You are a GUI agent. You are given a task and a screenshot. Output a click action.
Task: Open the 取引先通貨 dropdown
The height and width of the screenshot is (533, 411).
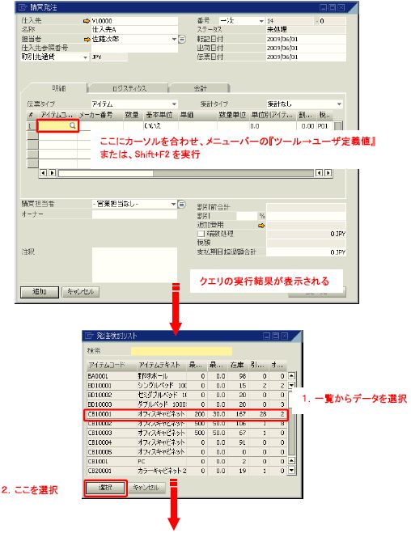click(x=85, y=57)
